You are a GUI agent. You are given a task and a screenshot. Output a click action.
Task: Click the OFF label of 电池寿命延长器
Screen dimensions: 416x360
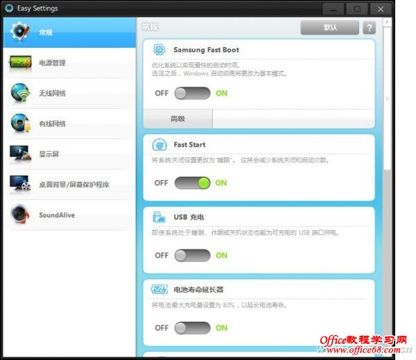[x=162, y=328]
